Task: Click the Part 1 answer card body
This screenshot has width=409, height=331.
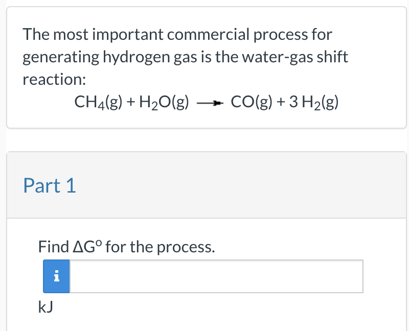Action: (x=204, y=273)
